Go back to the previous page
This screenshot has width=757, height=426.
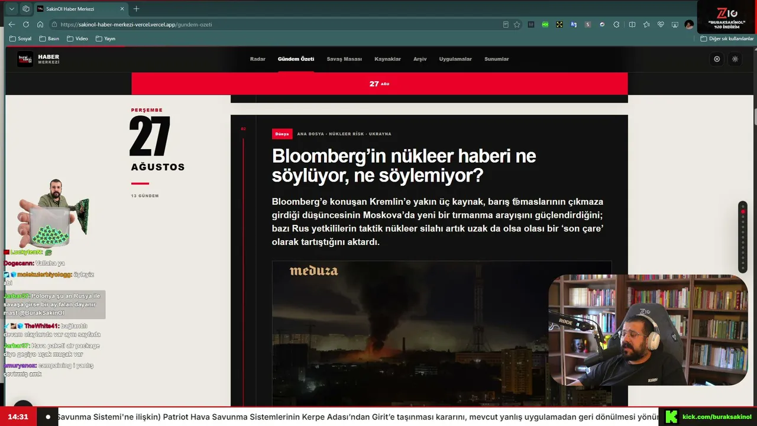coord(12,24)
